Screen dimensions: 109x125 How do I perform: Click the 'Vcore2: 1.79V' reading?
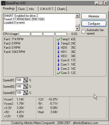pos(14,104)
